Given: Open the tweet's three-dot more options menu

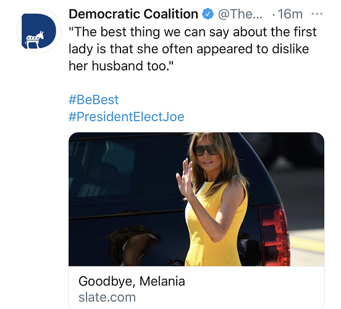Looking at the screenshot, I should click(x=317, y=14).
